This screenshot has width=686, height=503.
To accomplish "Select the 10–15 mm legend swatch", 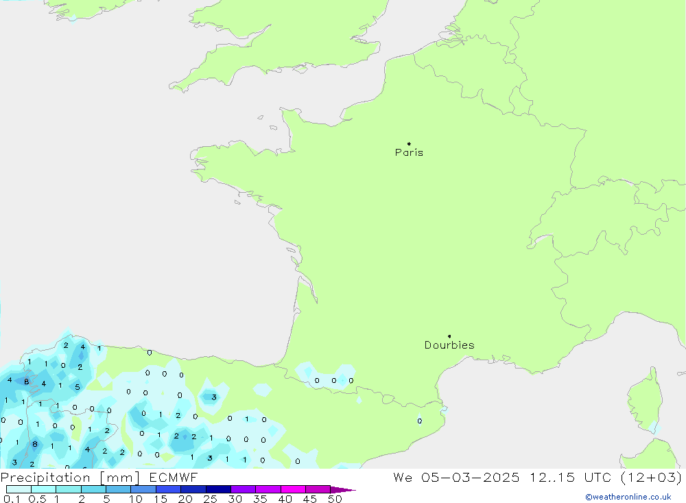I will pos(143,489).
